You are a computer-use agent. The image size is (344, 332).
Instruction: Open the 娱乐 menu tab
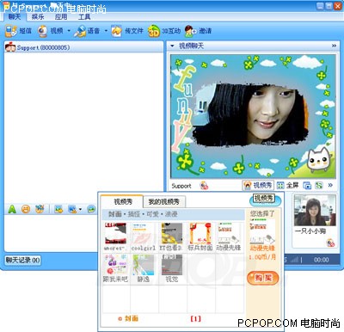tap(38, 17)
